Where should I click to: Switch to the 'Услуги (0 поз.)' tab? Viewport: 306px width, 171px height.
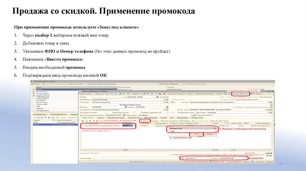pyautogui.click(x=134, y=118)
